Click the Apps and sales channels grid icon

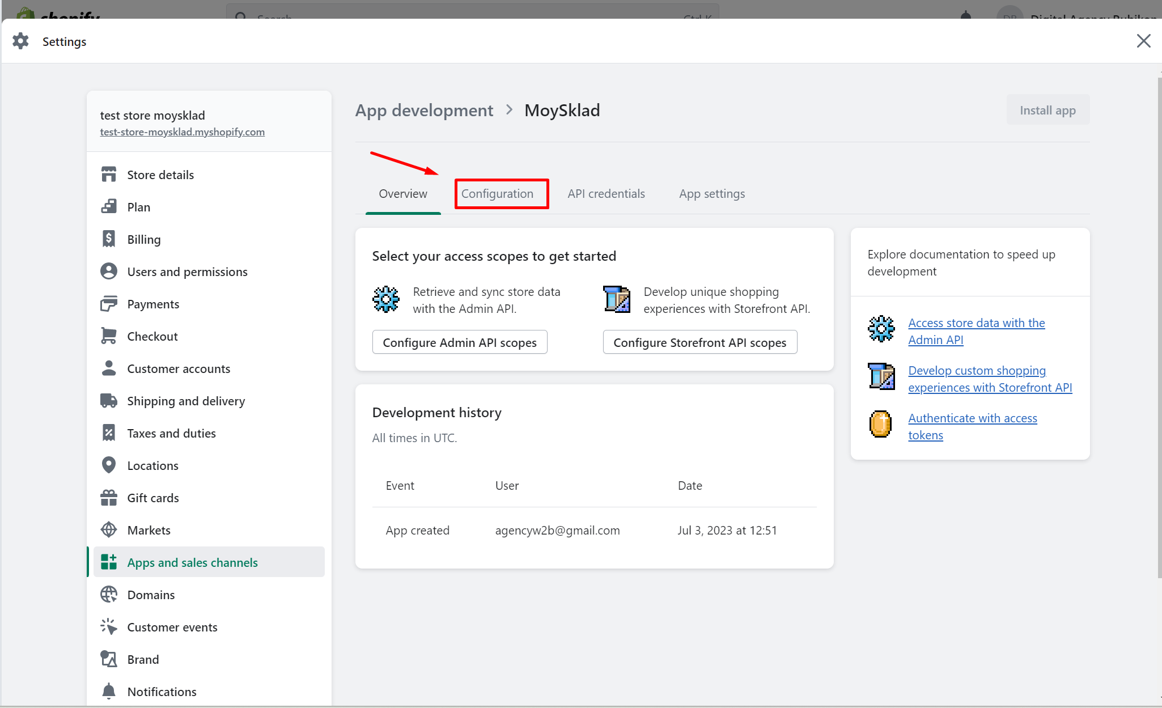[x=108, y=562]
